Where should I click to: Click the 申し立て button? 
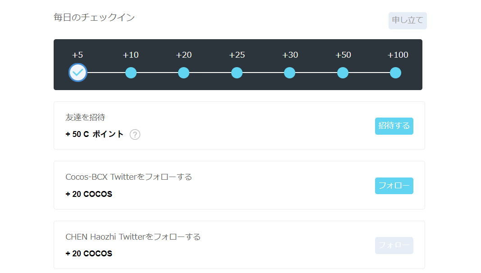[x=408, y=21]
